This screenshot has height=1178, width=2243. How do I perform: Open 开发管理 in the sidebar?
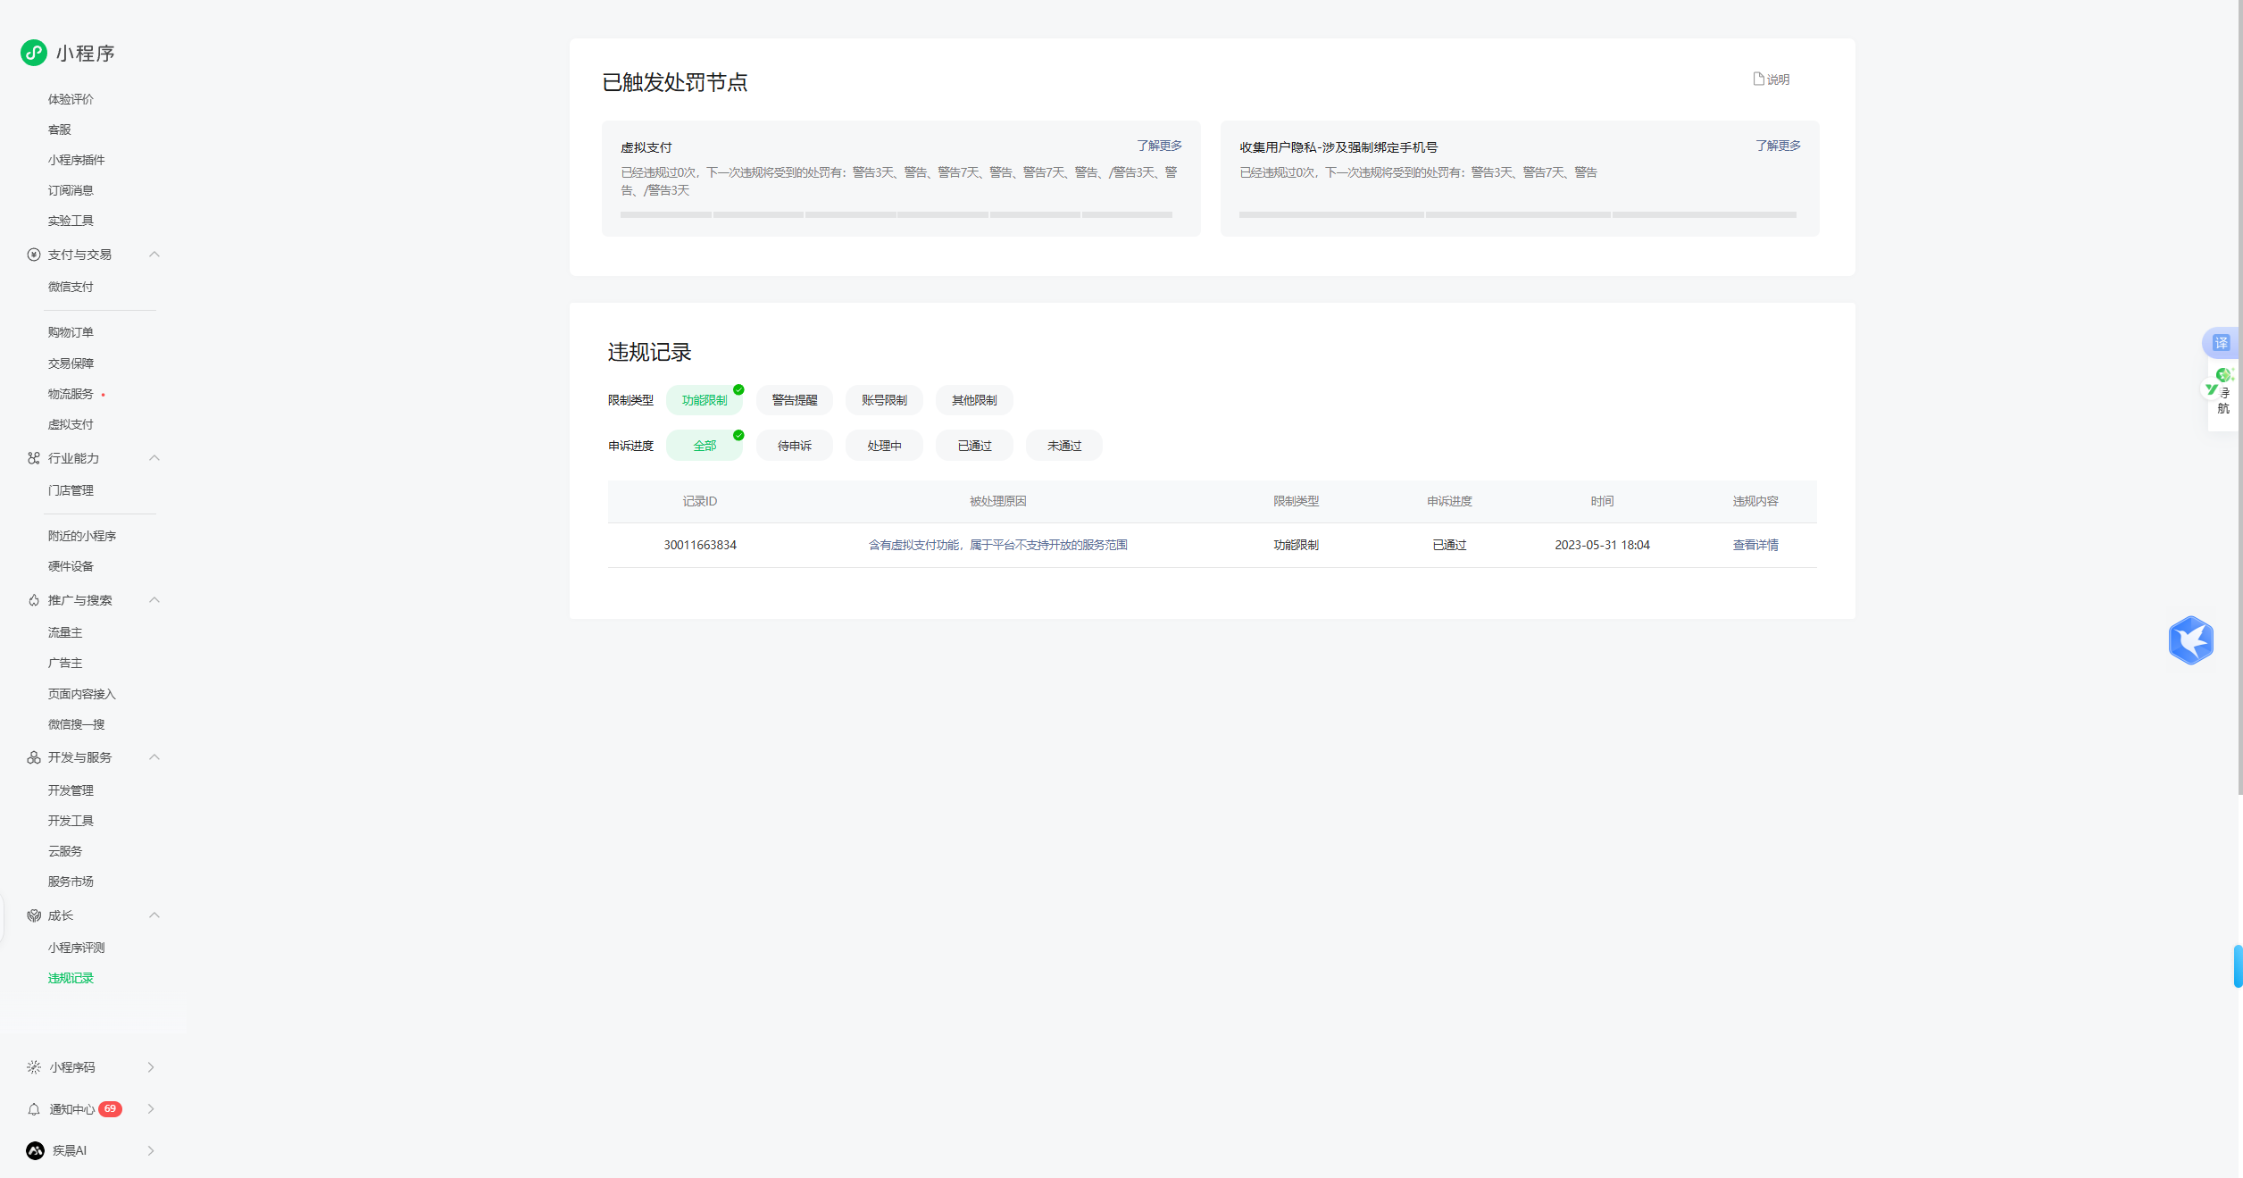click(x=71, y=790)
